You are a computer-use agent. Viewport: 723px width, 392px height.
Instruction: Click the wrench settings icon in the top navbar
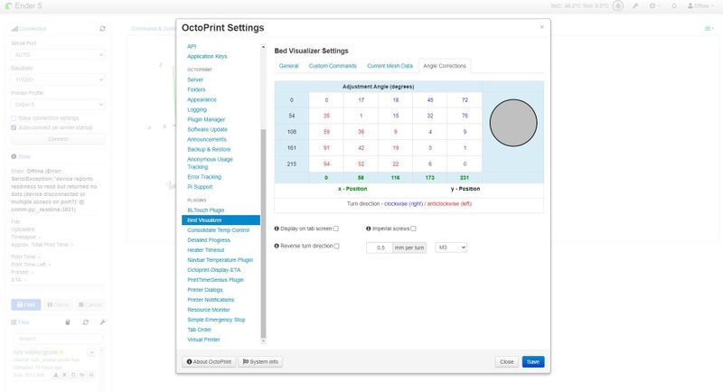[x=635, y=6]
